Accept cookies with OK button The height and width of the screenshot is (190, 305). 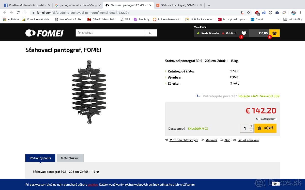[276, 184]
